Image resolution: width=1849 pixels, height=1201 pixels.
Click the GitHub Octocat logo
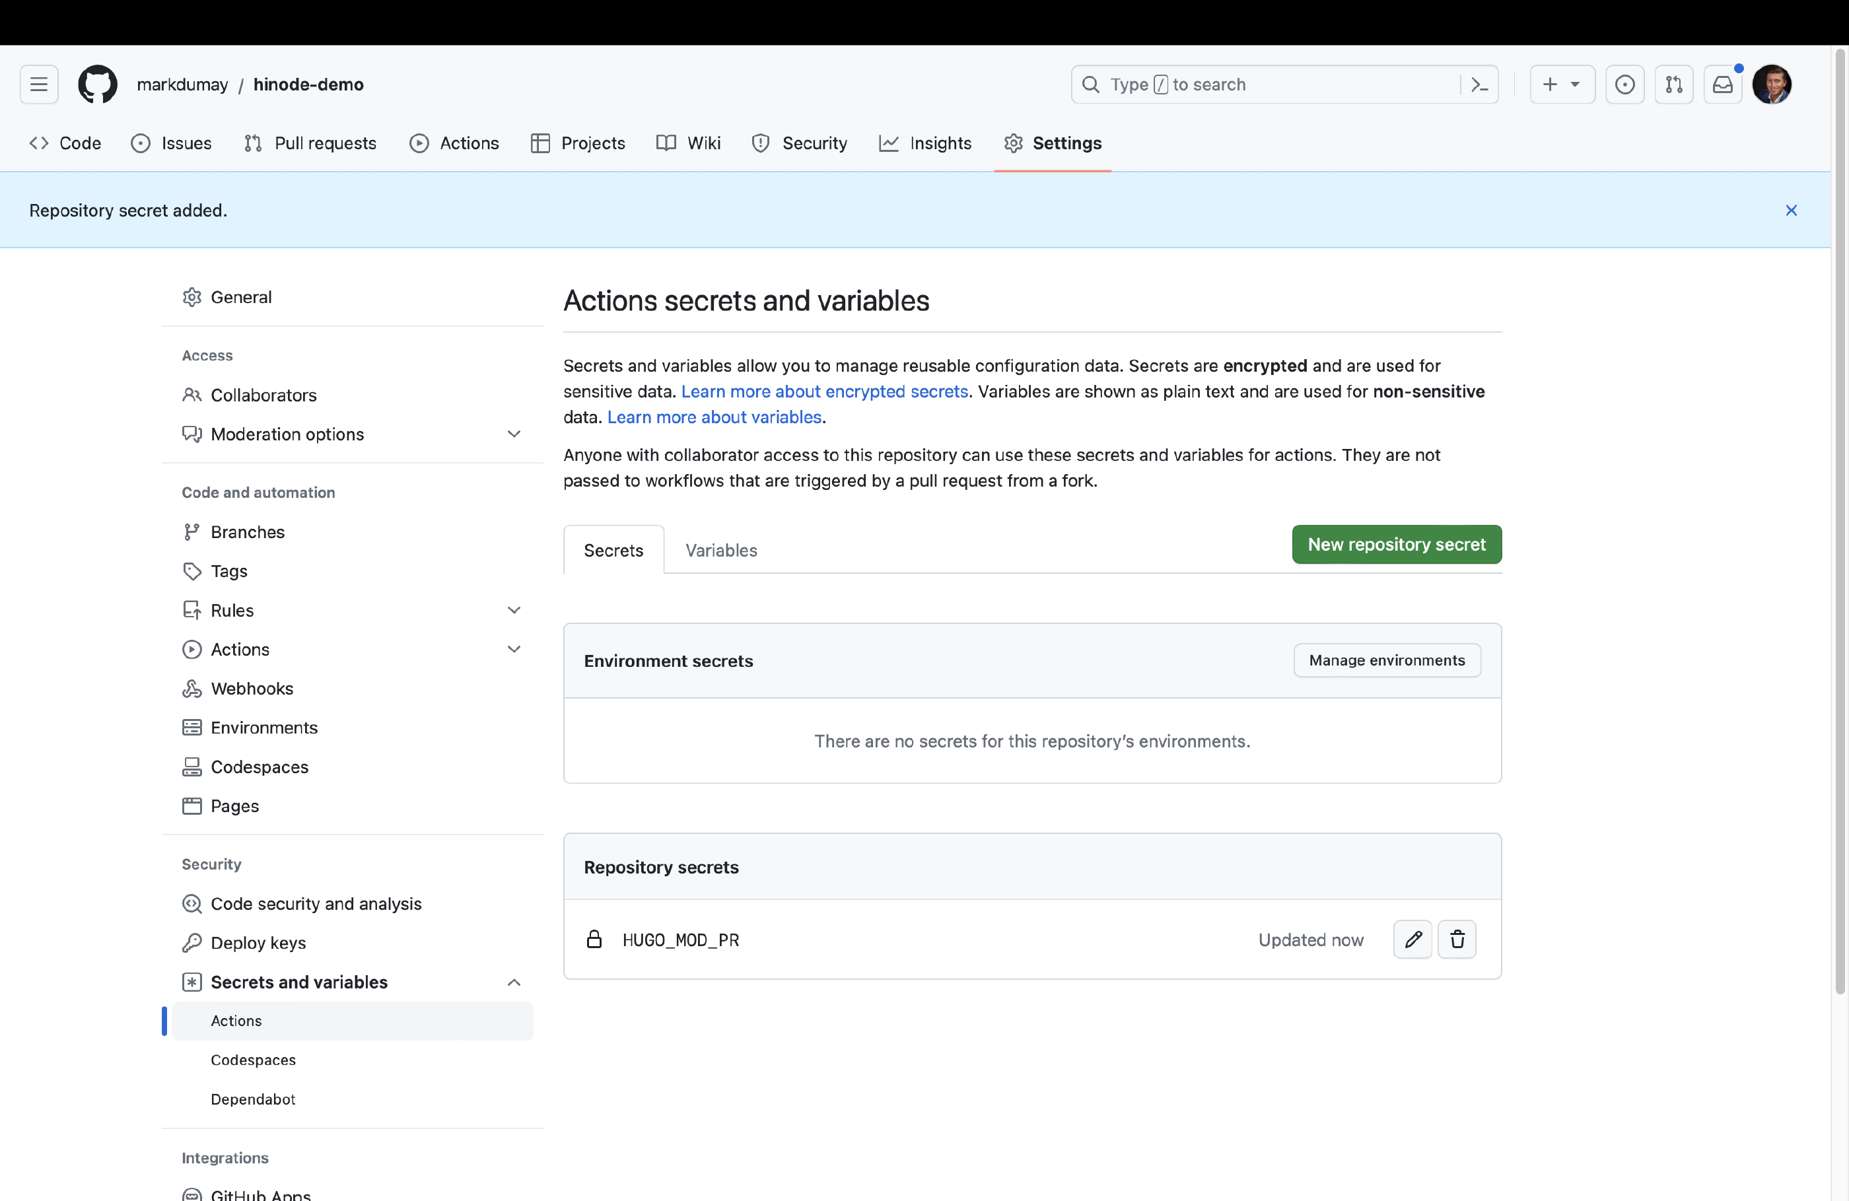pyautogui.click(x=97, y=84)
